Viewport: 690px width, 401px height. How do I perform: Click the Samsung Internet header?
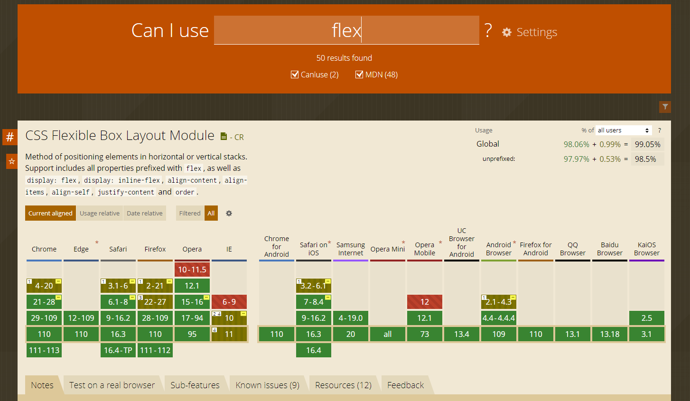(x=351, y=249)
